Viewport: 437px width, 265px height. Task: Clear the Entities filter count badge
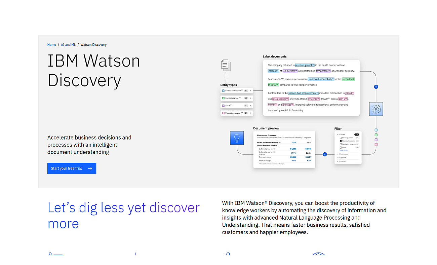[x=357, y=135]
